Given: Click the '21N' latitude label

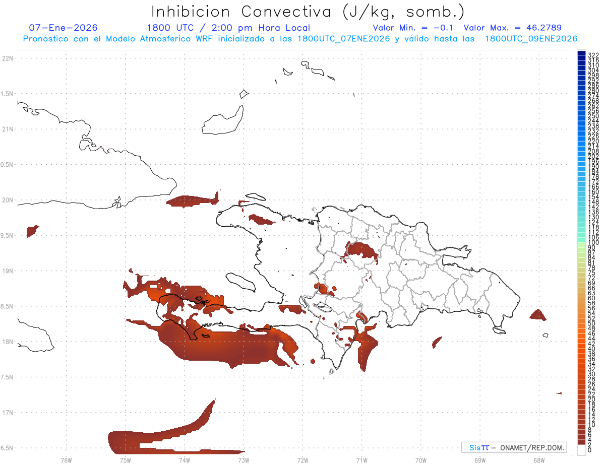Looking at the screenshot, I should (8, 129).
